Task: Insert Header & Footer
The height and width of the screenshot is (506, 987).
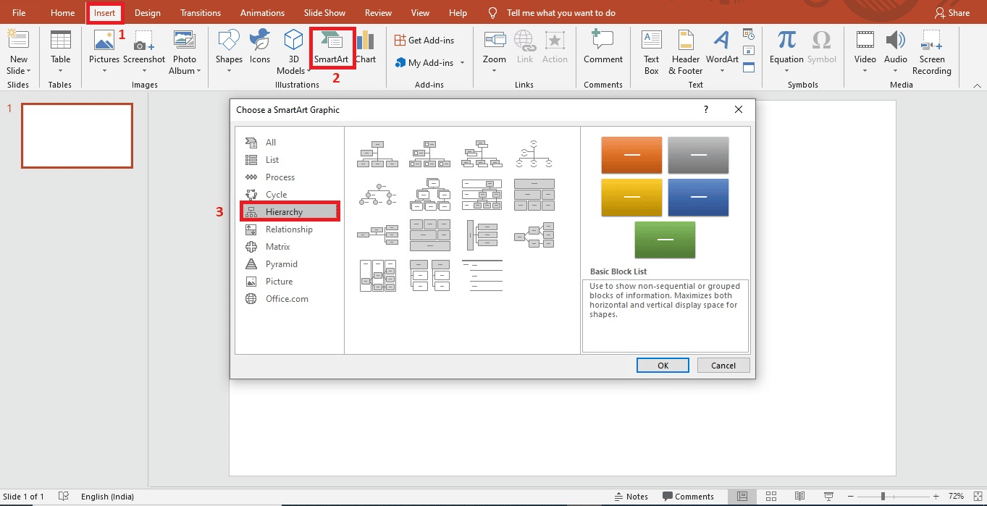Action: 684,51
